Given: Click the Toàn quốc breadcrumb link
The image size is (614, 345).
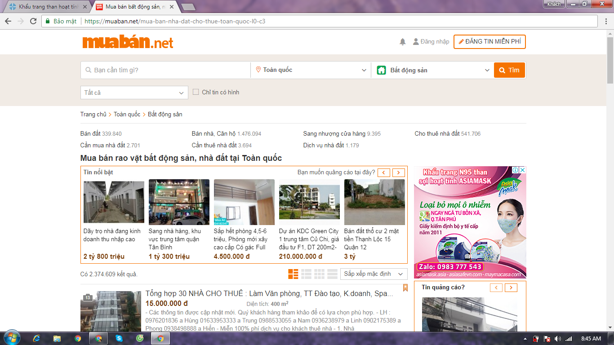Looking at the screenshot, I should (x=127, y=115).
